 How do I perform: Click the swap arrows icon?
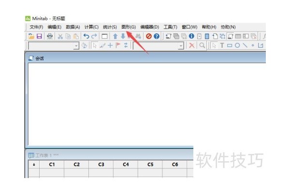(x=126, y=45)
